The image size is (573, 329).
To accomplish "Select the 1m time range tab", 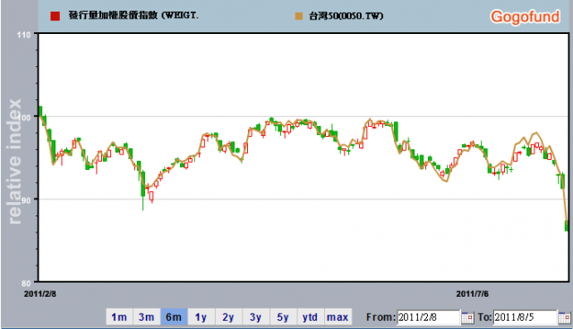I will [x=119, y=316].
